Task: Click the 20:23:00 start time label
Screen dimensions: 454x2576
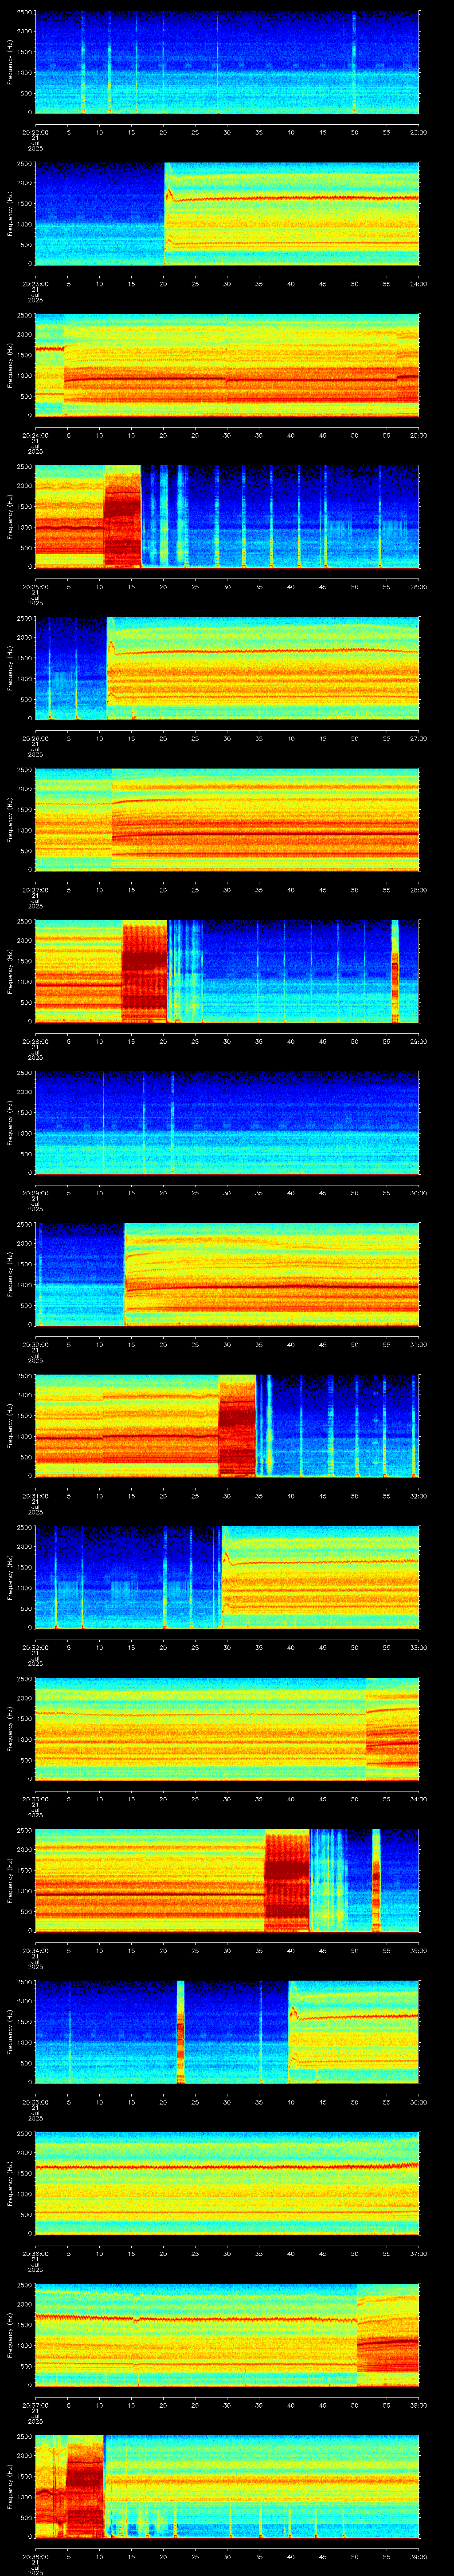Action: pyautogui.click(x=35, y=284)
